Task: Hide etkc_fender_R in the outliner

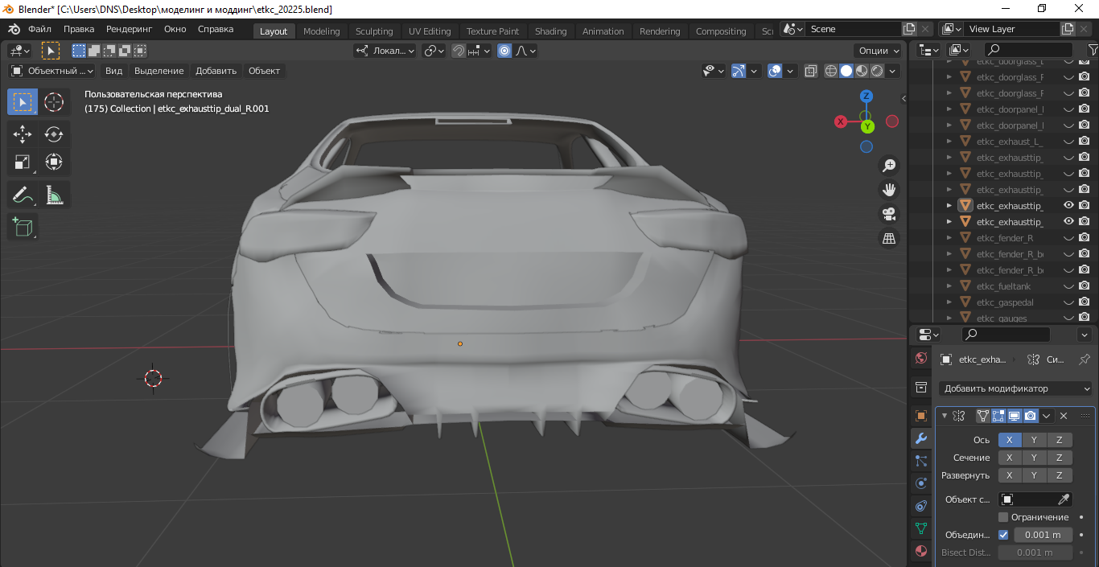Action: click(x=1069, y=238)
